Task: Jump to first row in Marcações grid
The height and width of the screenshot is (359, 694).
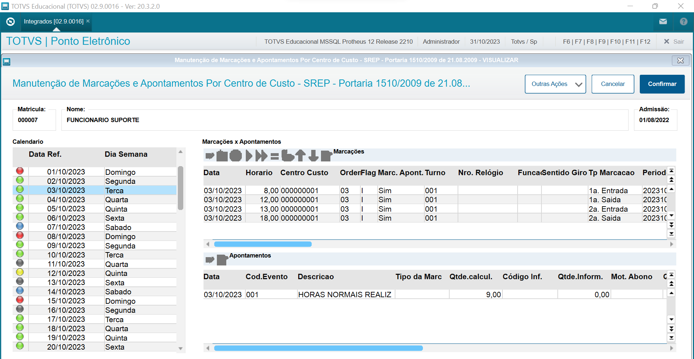Action: click(671, 170)
